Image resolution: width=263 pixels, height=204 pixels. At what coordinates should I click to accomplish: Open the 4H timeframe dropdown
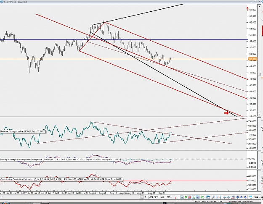pyautogui.click(x=163, y=197)
